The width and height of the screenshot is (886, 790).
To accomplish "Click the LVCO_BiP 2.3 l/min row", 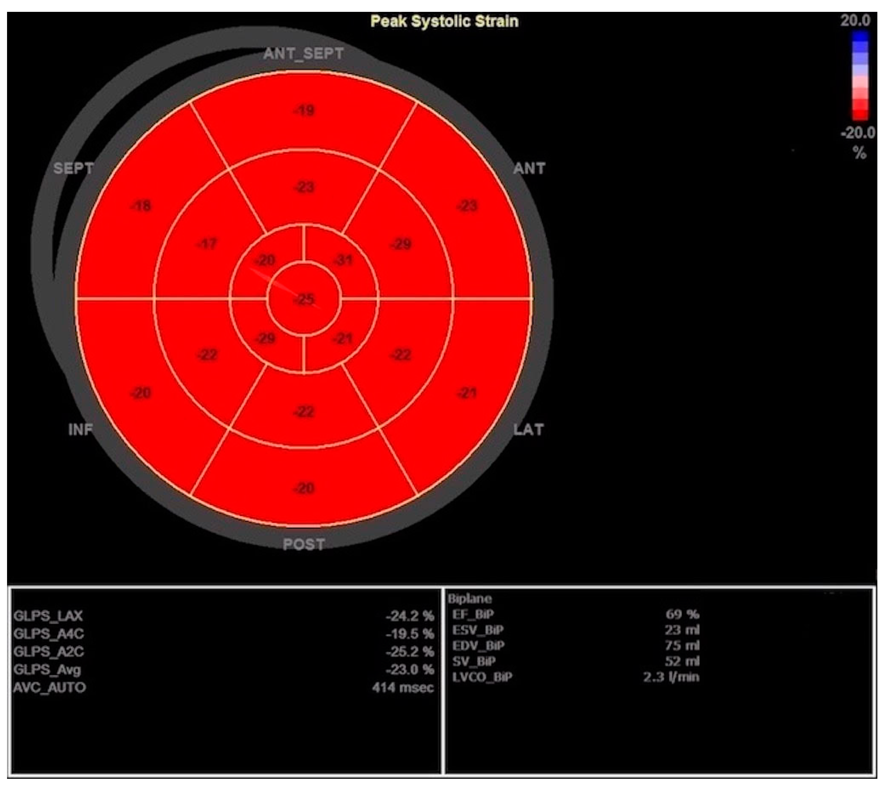I will (575, 677).
